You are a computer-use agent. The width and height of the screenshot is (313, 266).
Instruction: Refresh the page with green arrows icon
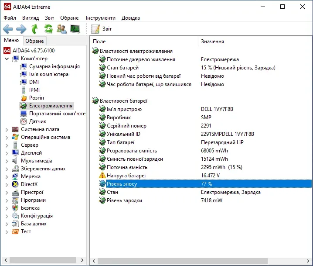coord(48,29)
